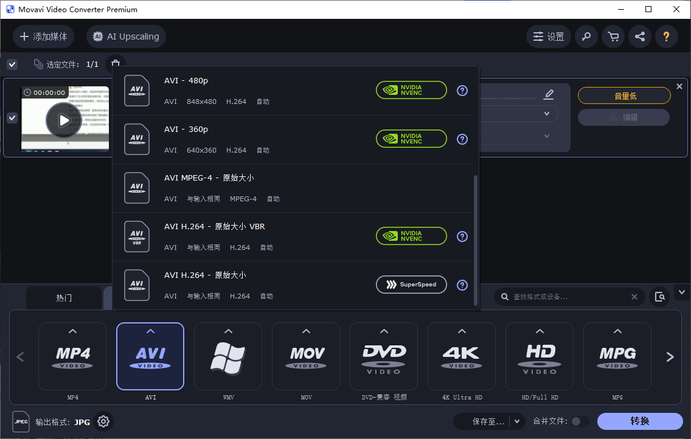Switch to the 热门 tab

pyautogui.click(x=64, y=298)
